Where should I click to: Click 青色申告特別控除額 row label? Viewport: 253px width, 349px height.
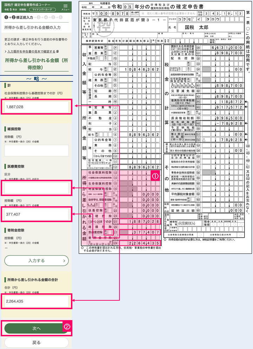(x=182, y=172)
